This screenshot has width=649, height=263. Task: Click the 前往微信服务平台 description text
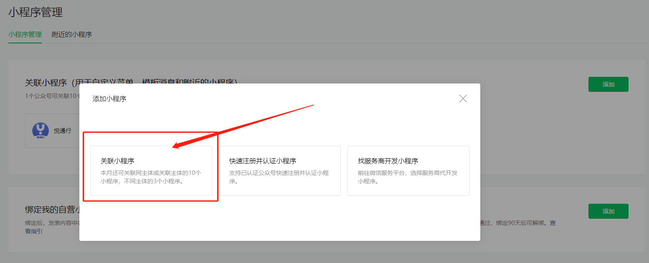click(x=407, y=177)
